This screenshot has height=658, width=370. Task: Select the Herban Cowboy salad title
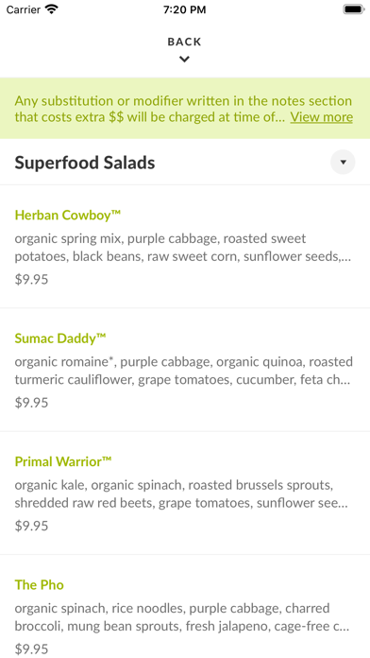click(67, 216)
